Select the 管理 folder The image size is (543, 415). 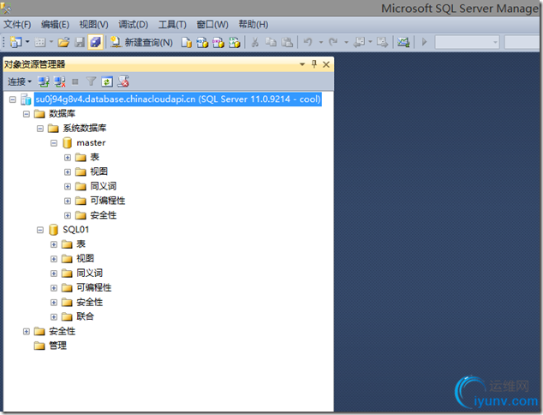(x=58, y=346)
